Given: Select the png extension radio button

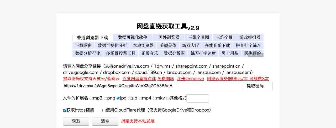Looking at the screenshot, I should point(105,98).
